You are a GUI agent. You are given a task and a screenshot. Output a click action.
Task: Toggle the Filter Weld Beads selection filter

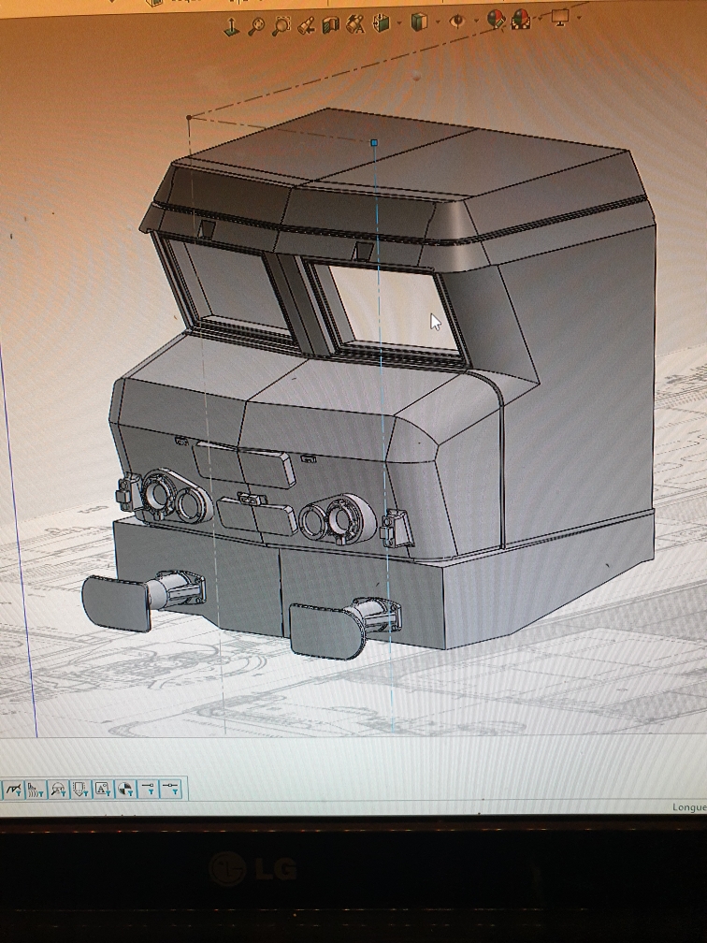point(36,789)
